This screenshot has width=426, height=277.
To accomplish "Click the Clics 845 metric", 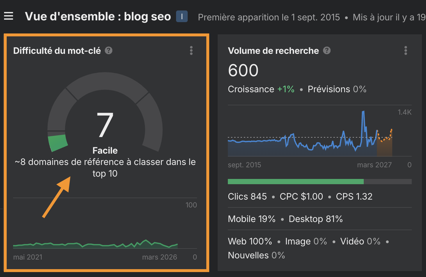I will point(247,196).
